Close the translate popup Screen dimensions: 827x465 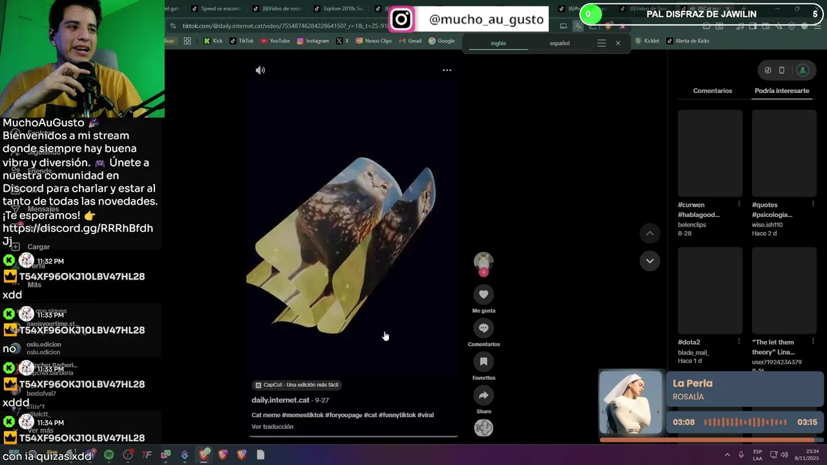coord(618,43)
